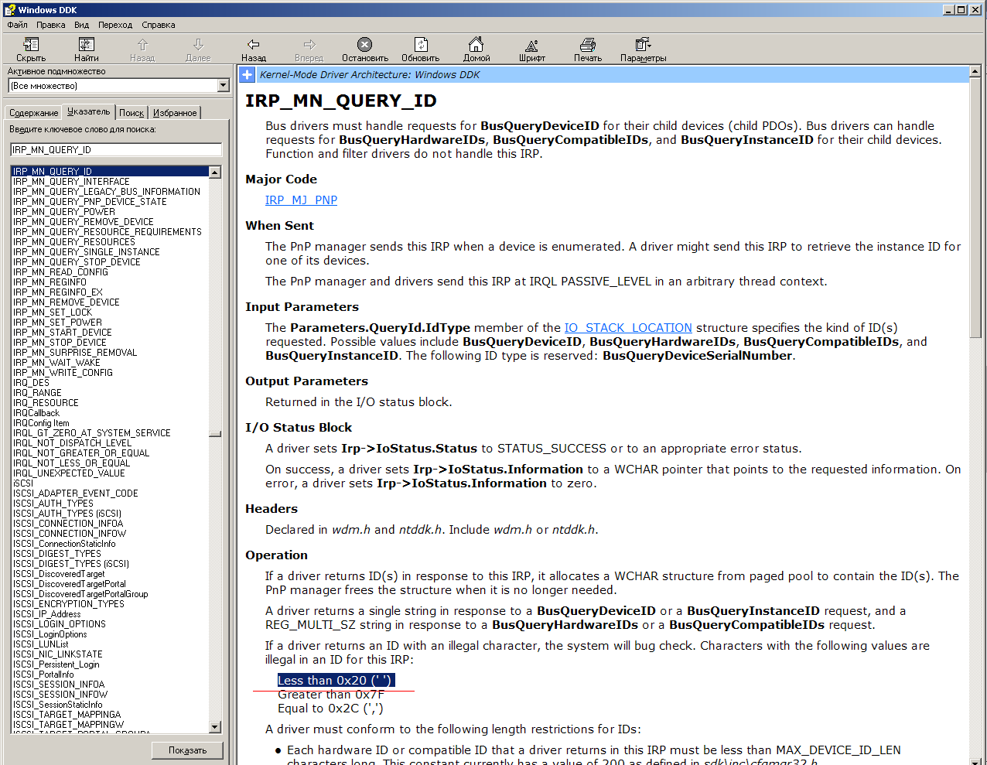987x765 pixels.
Task: Click the Обновить refresh icon
Action: [x=421, y=45]
